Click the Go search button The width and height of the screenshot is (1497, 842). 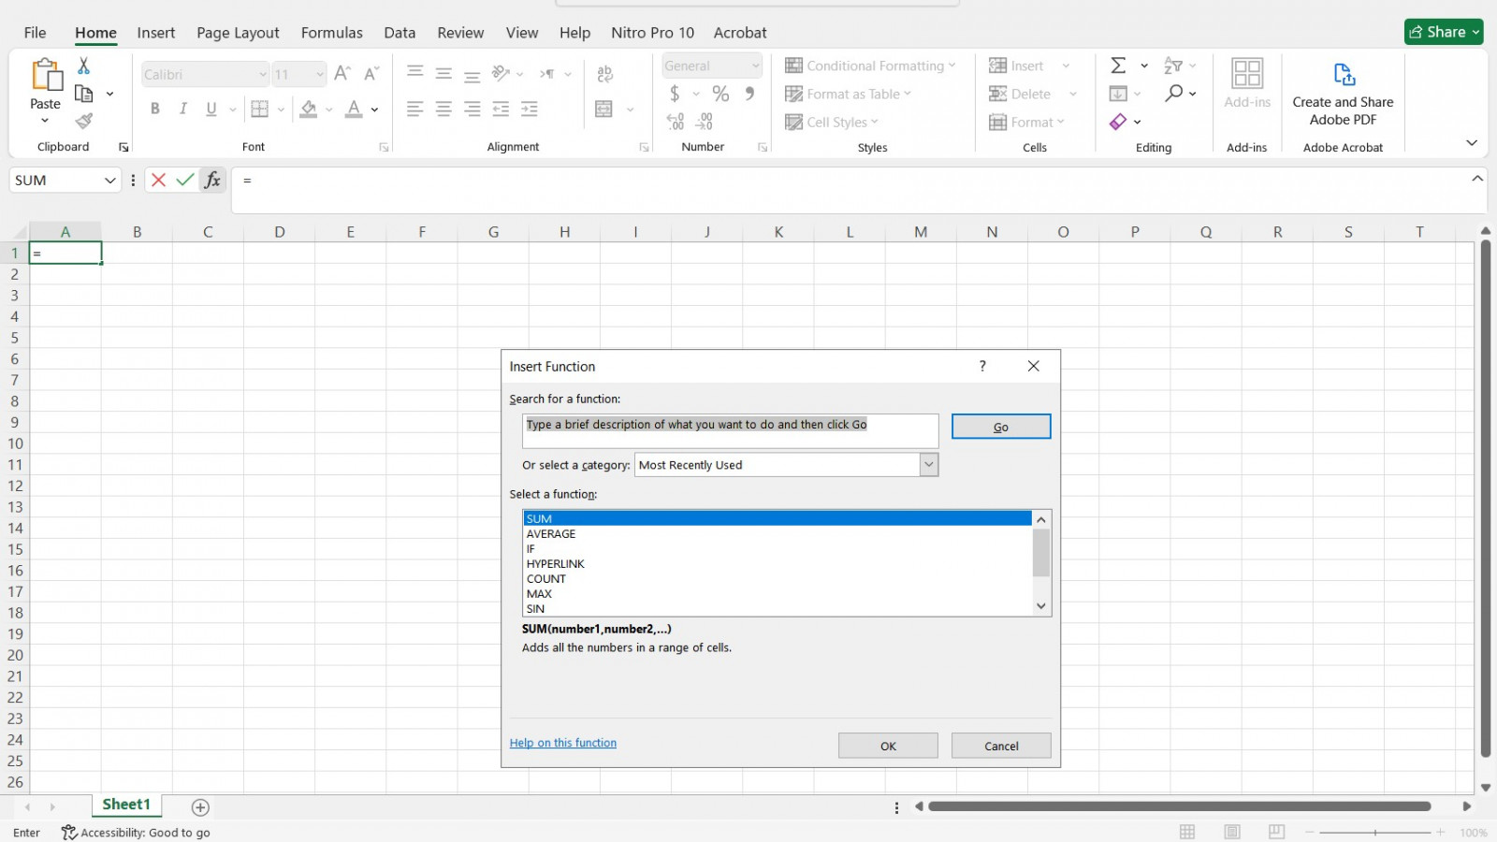1001,426
